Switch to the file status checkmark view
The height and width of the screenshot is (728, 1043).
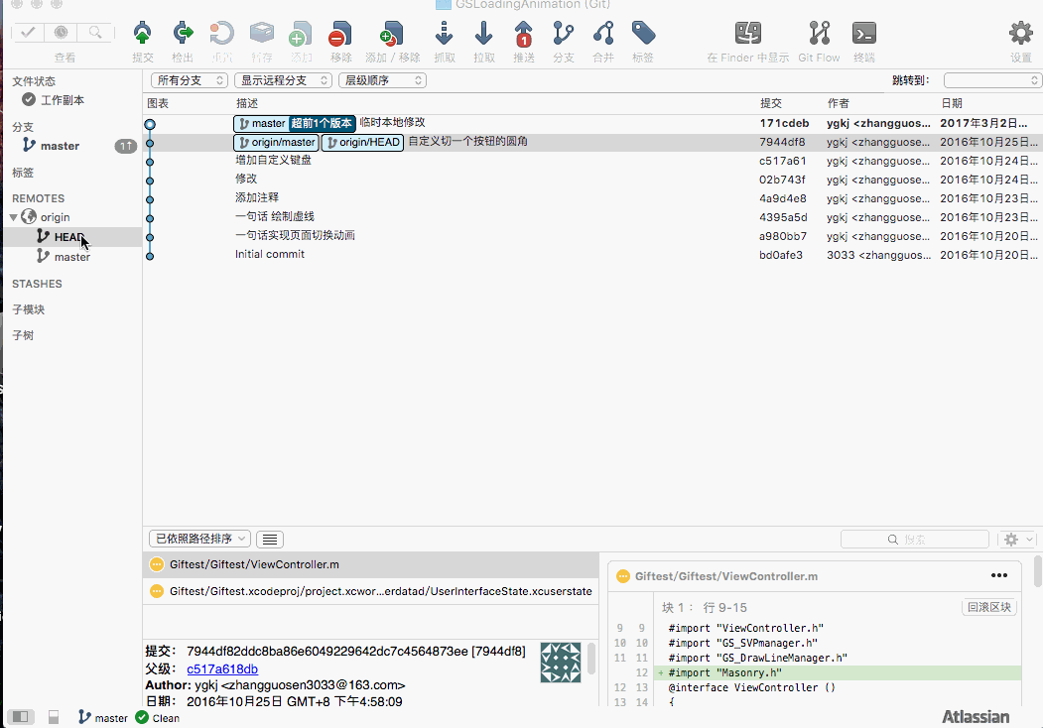tap(29, 32)
